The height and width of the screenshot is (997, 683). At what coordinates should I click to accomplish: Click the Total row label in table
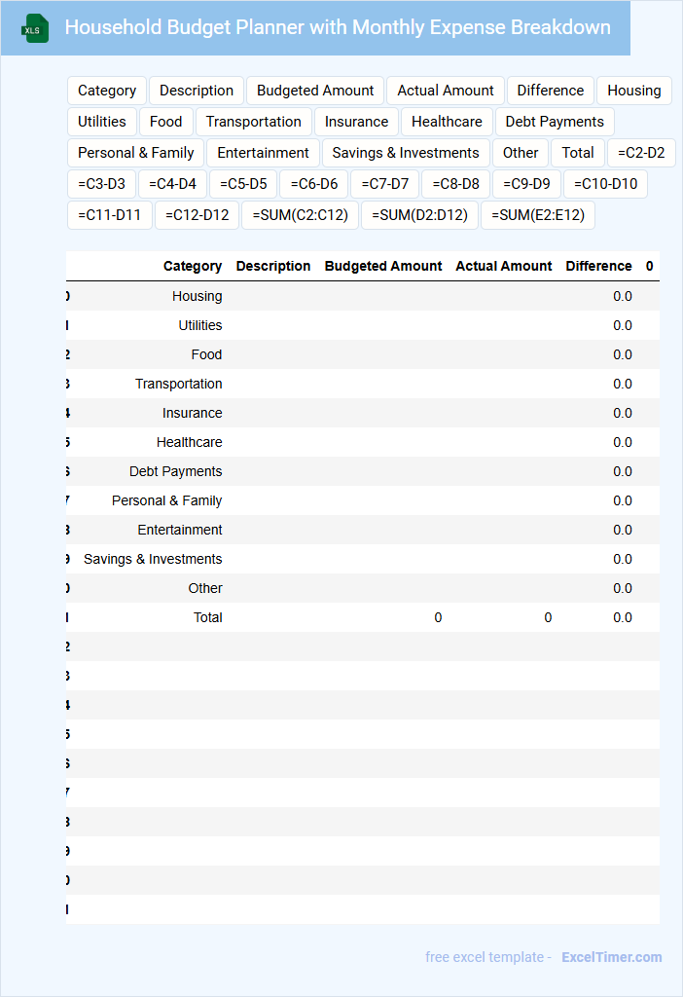pyautogui.click(x=207, y=617)
